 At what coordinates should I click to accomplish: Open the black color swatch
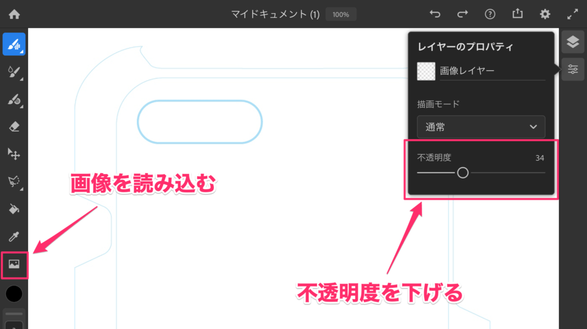pyautogui.click(x=14, y=294)
